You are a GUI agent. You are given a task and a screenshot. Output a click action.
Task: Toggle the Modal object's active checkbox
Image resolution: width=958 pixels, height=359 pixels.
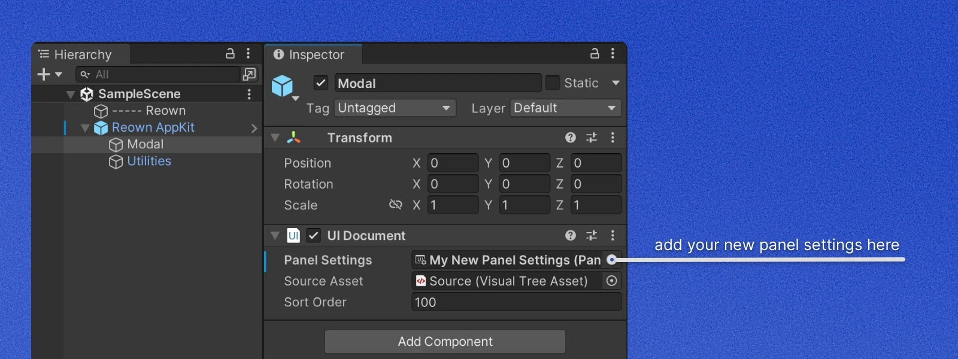point(320,83)
